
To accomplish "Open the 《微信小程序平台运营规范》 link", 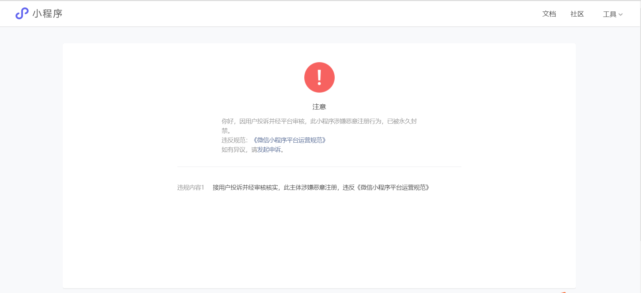I will (x=289, y=140).
